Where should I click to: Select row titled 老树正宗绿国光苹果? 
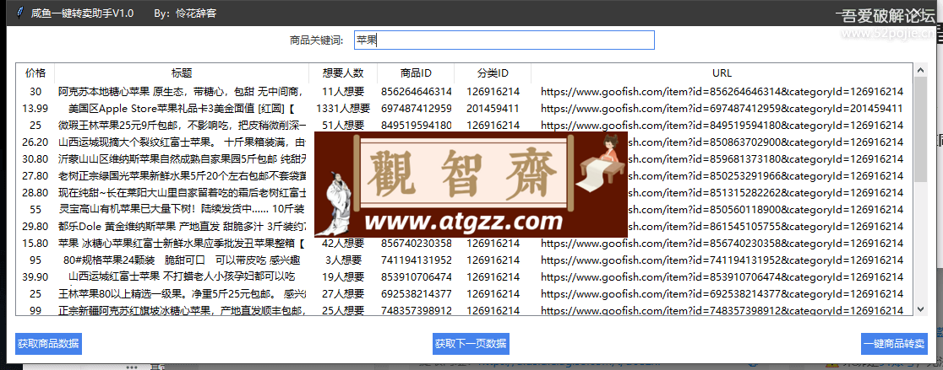[464, 175]
